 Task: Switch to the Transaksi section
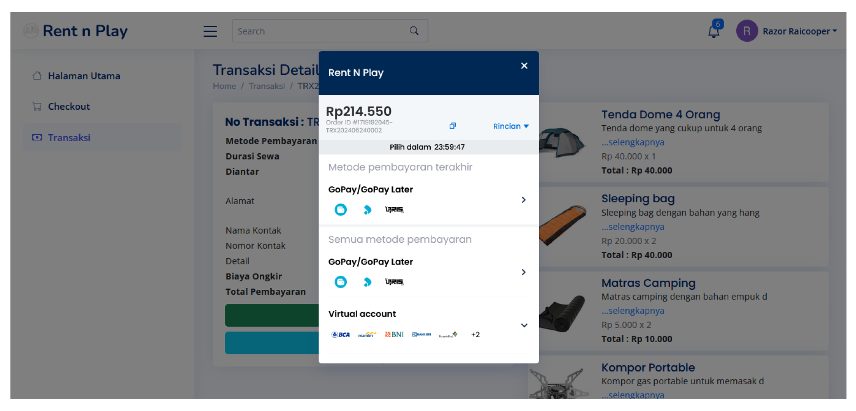[69, 137]
